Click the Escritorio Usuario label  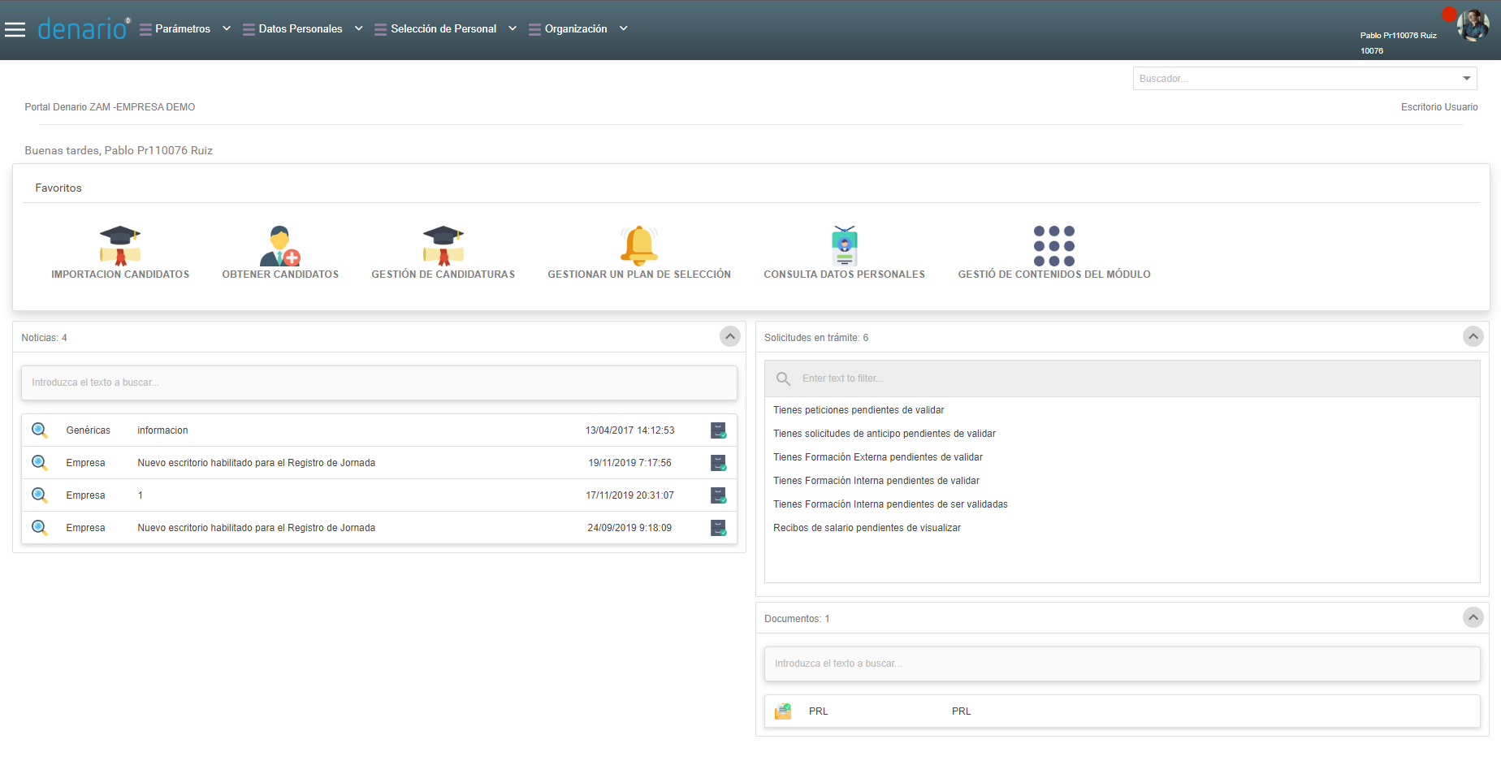pyautogui.click(x=1439, y=107)
